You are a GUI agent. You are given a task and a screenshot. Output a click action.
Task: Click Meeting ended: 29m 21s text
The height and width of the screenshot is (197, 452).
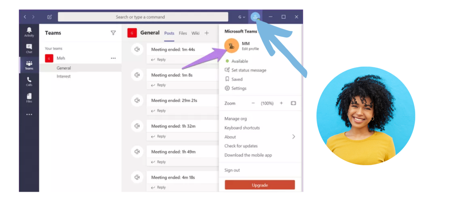(x=174, y=100)
